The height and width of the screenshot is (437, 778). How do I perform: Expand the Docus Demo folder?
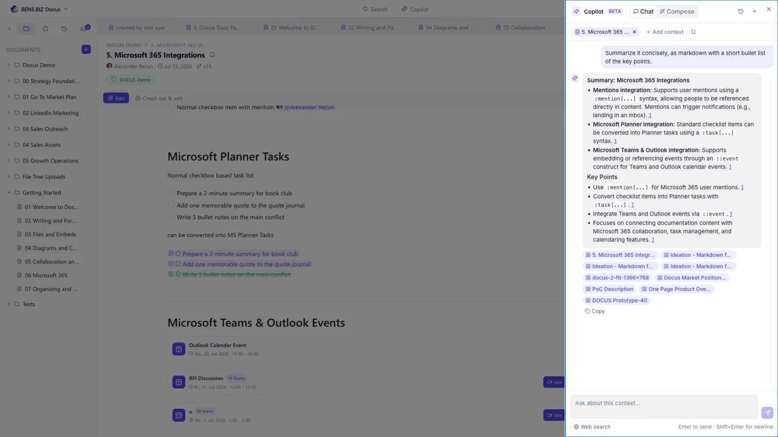[8, 65]
